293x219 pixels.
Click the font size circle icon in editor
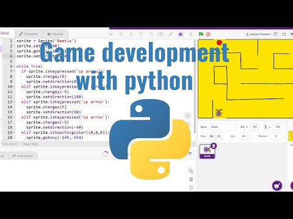point(187,116)
